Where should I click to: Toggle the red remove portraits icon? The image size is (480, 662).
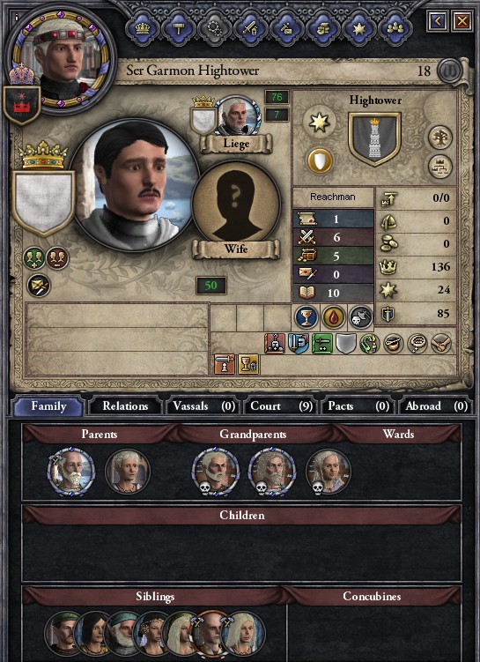[x=57, y=258]
